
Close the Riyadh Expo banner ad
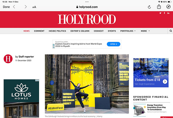point(54,47)
